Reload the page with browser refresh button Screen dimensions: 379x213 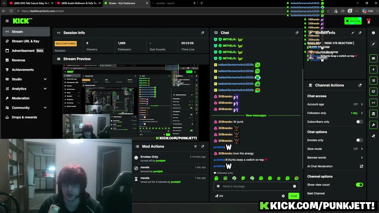11,11
